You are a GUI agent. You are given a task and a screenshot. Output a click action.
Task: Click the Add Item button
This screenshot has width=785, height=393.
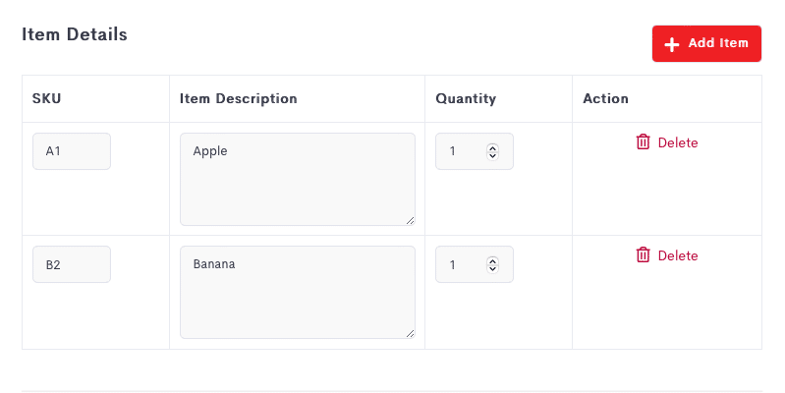706,43
